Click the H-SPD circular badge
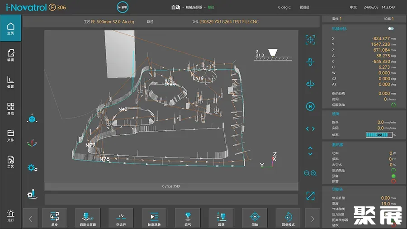 click(122, 7)
